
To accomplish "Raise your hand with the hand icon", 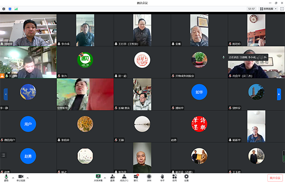I will pyautogui.click(x=162, y=178).
